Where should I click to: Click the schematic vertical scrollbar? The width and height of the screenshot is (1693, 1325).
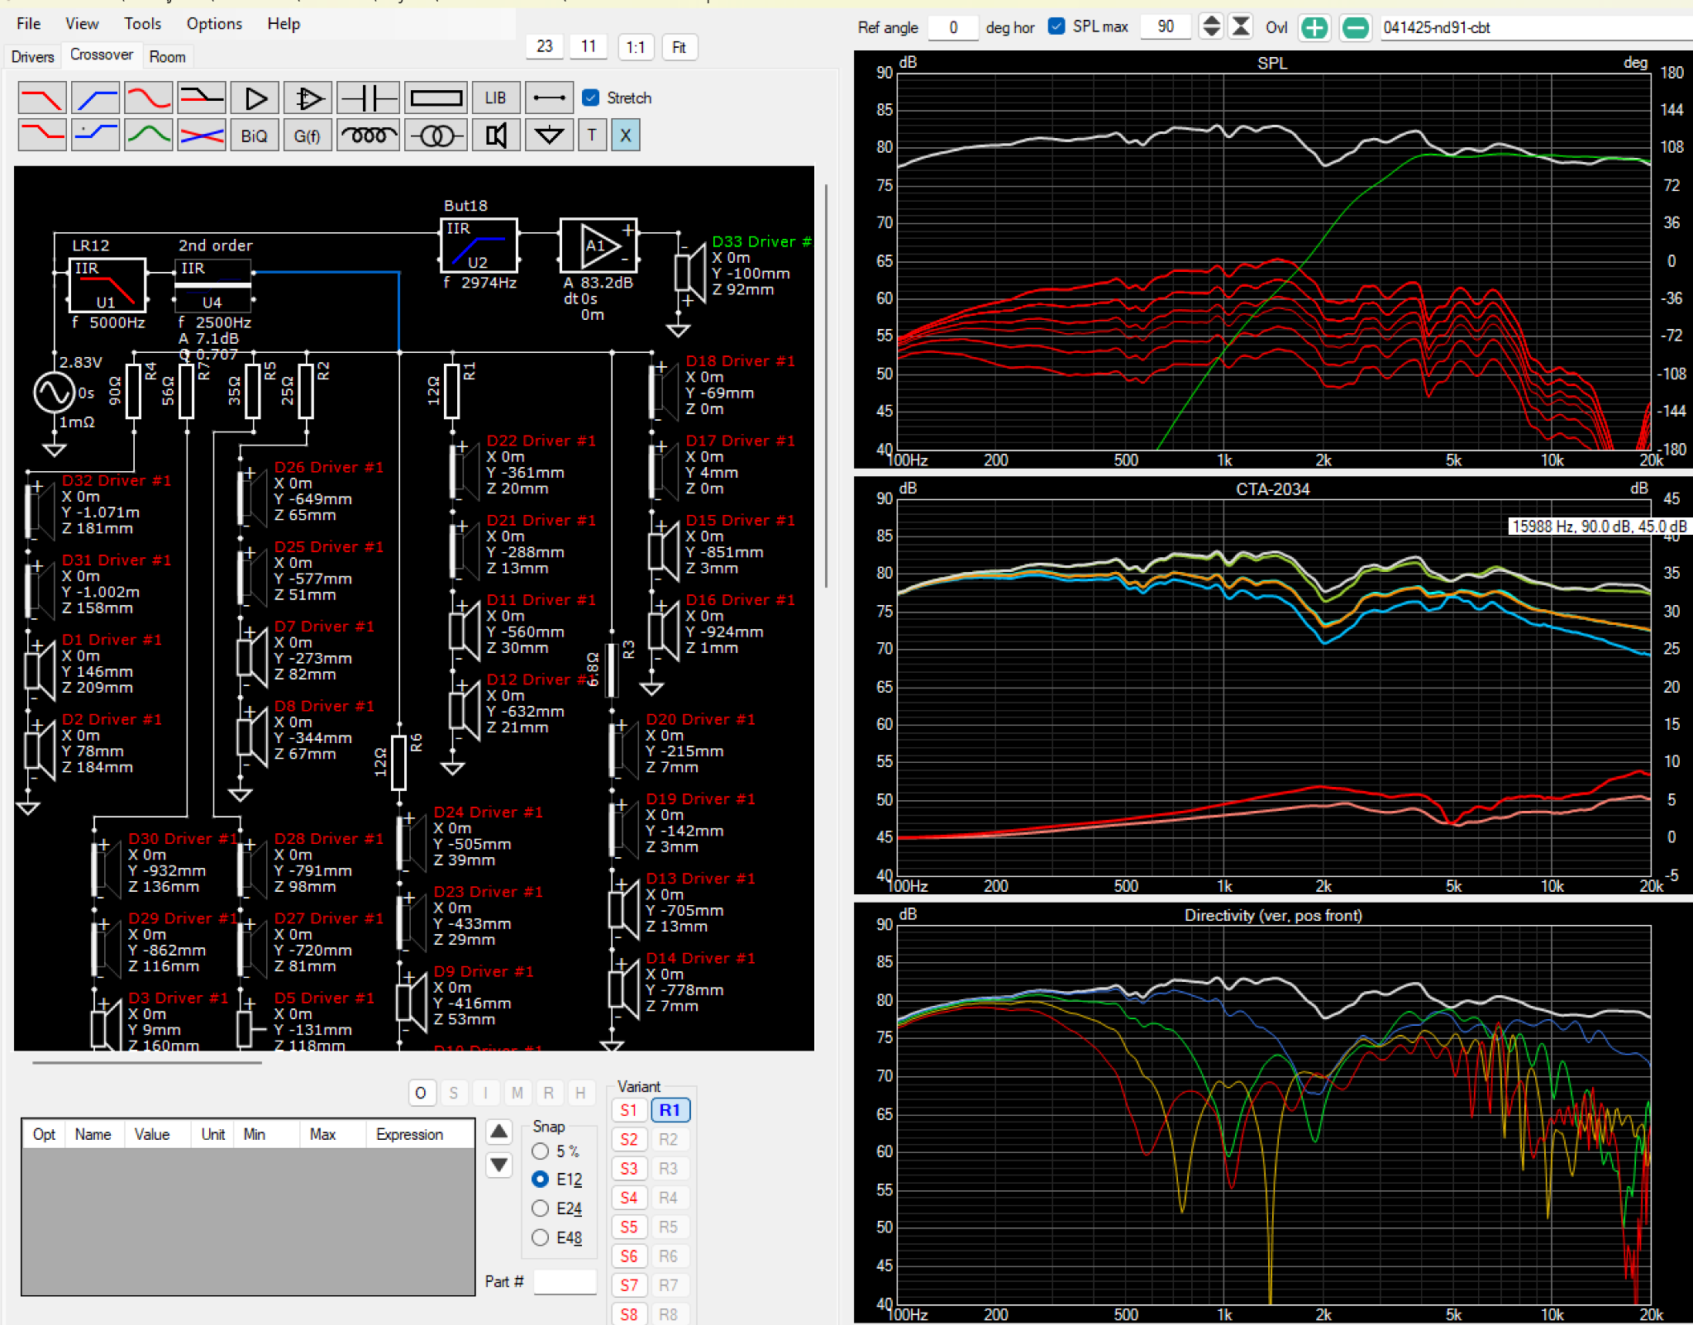[x=827, y=384]
